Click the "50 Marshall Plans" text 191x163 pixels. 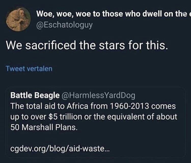tap(43, 127)
